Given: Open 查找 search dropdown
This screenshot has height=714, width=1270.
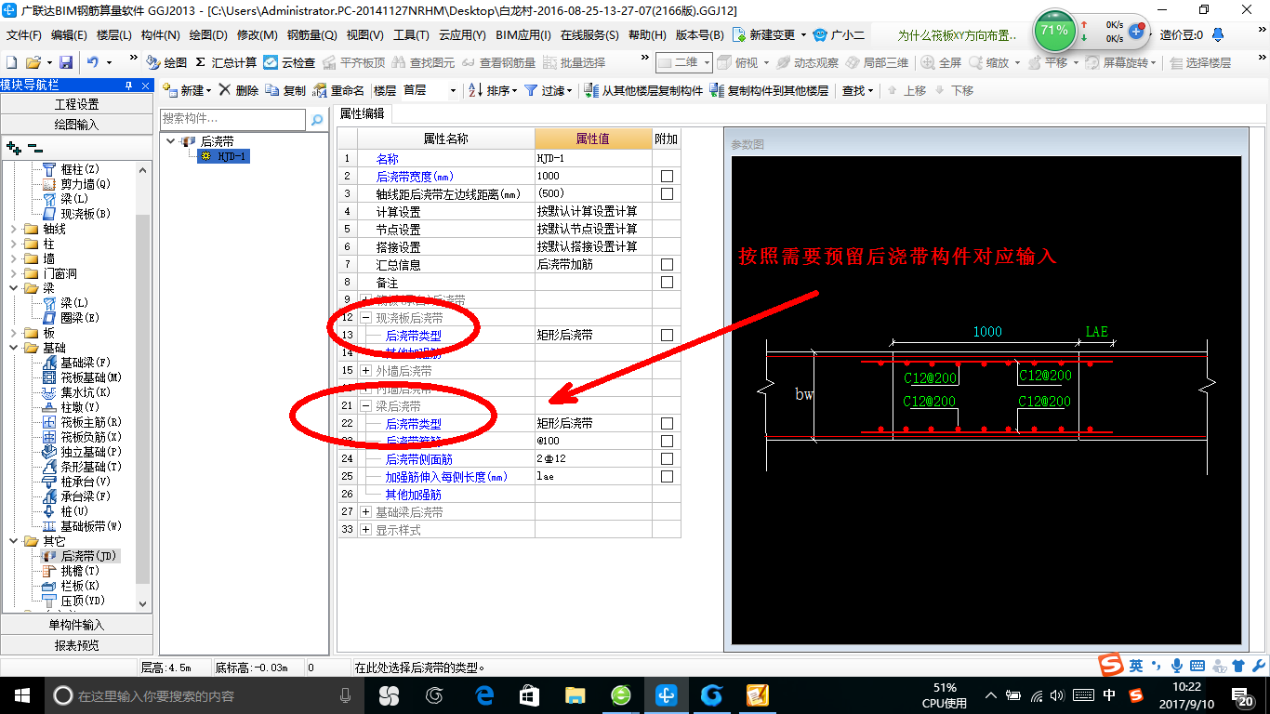Looking at the screenshot, I should pos(858,90).
